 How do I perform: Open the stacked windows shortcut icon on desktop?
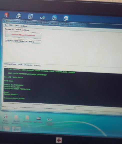(30, 16)
